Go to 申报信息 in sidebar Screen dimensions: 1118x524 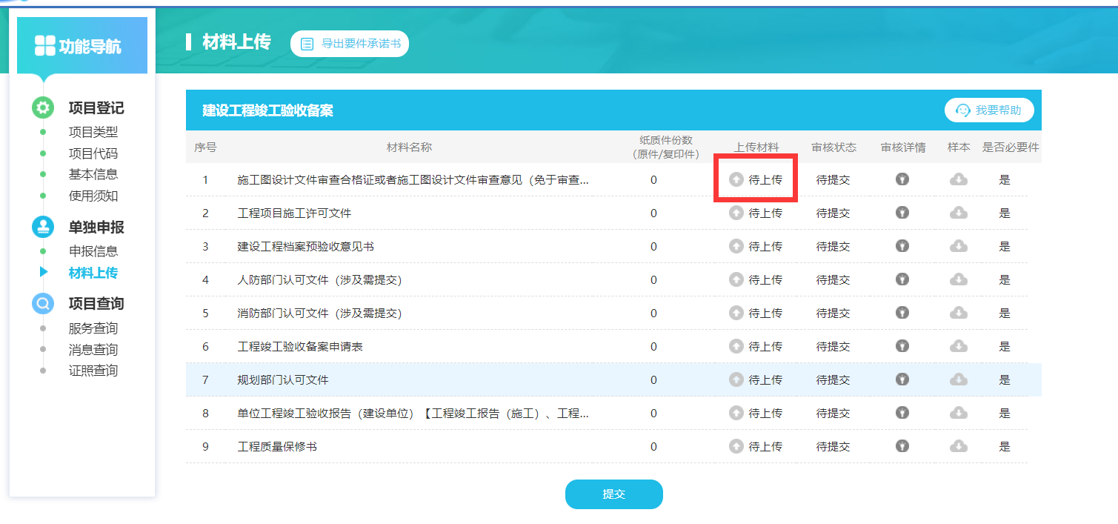tap(93, 251)
